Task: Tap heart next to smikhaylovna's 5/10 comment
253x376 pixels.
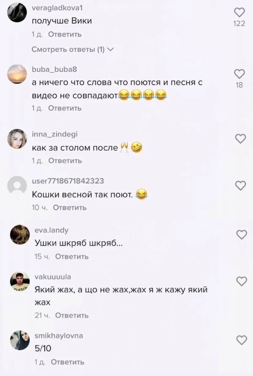Action: [x=242, y=340]
